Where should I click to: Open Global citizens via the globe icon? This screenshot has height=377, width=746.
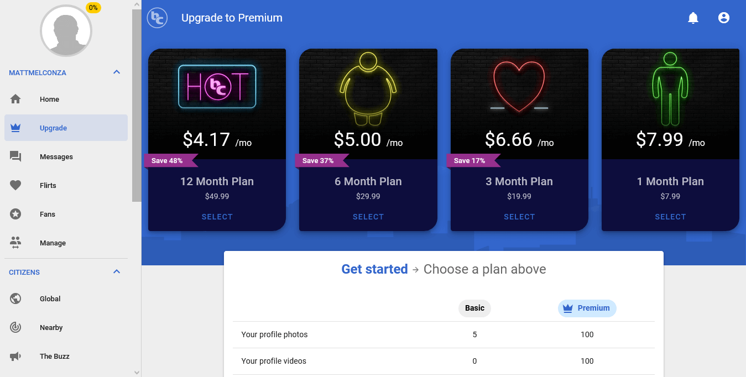coord(15,299)
